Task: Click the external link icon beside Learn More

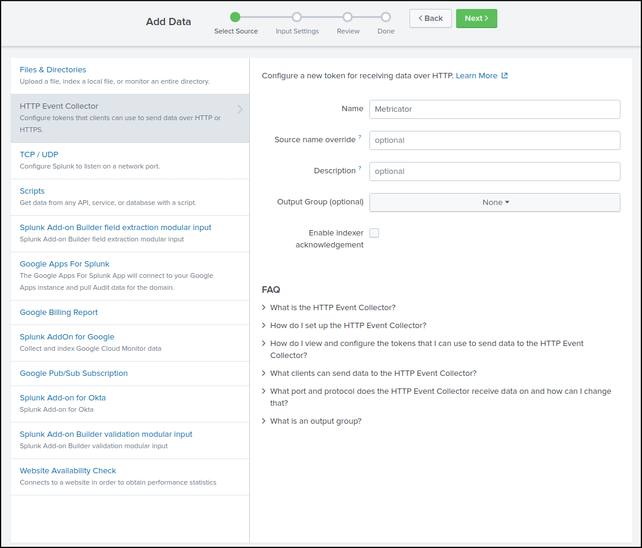Action: [505, 76]
